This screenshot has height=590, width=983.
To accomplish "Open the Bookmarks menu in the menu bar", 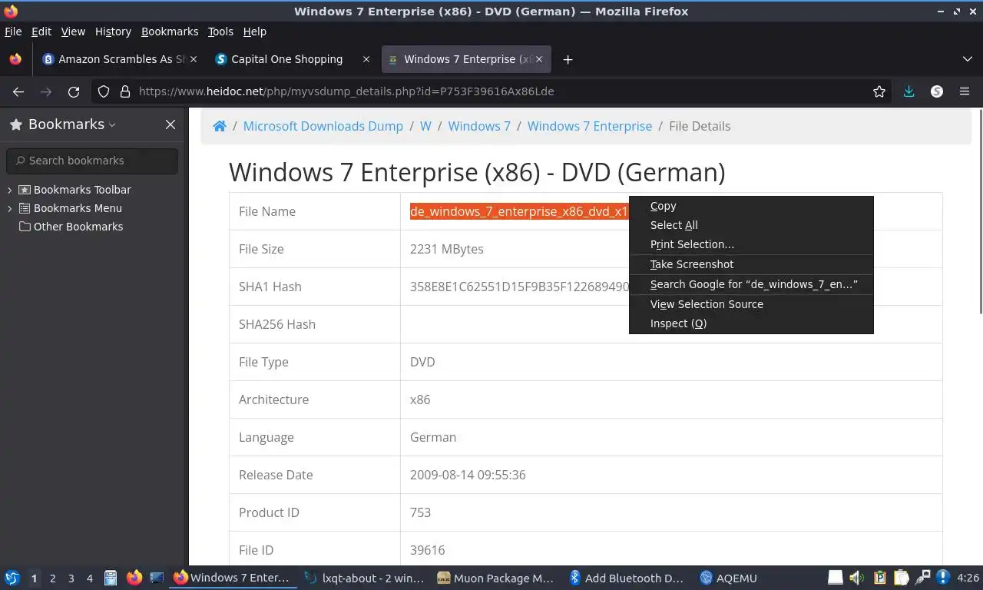I will click(170, 31).
